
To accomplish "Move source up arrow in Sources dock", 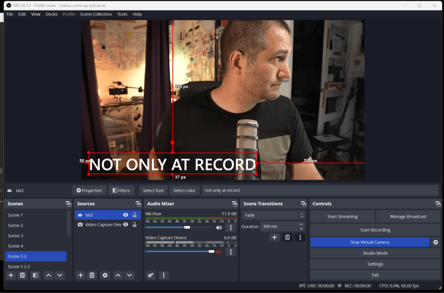I will [x=118, y=275].
